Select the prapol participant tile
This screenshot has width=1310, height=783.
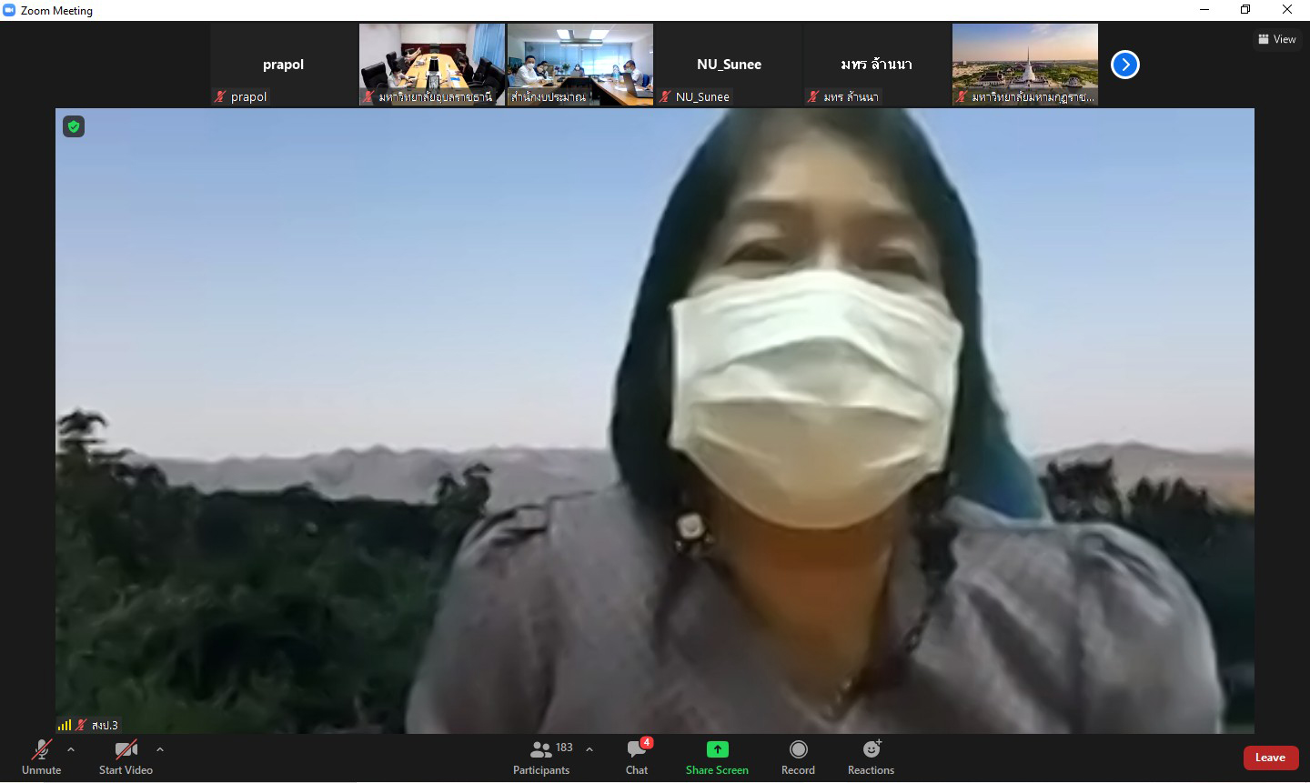(x=284, y=65)
